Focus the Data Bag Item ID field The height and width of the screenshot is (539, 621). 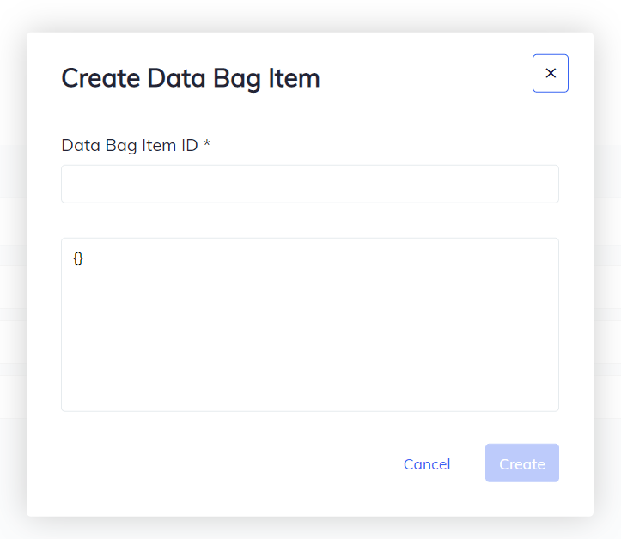[x=310, y=184]
